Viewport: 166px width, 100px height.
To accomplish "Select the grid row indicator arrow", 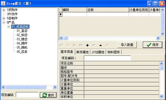I will [61, 14].
